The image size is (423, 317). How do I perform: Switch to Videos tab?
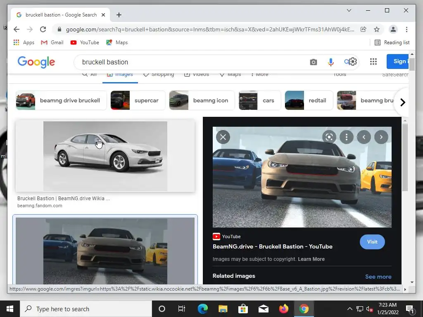point(197,74)
